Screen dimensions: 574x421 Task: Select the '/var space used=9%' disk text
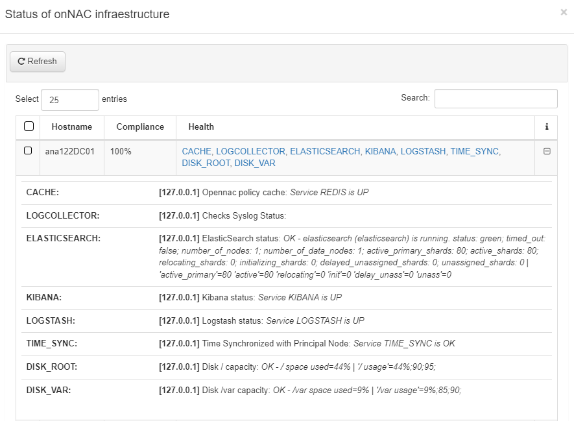tap(331, 391)
